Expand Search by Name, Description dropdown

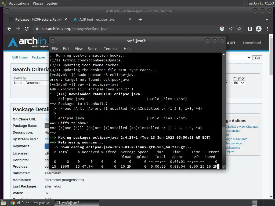tap(31, 83)
